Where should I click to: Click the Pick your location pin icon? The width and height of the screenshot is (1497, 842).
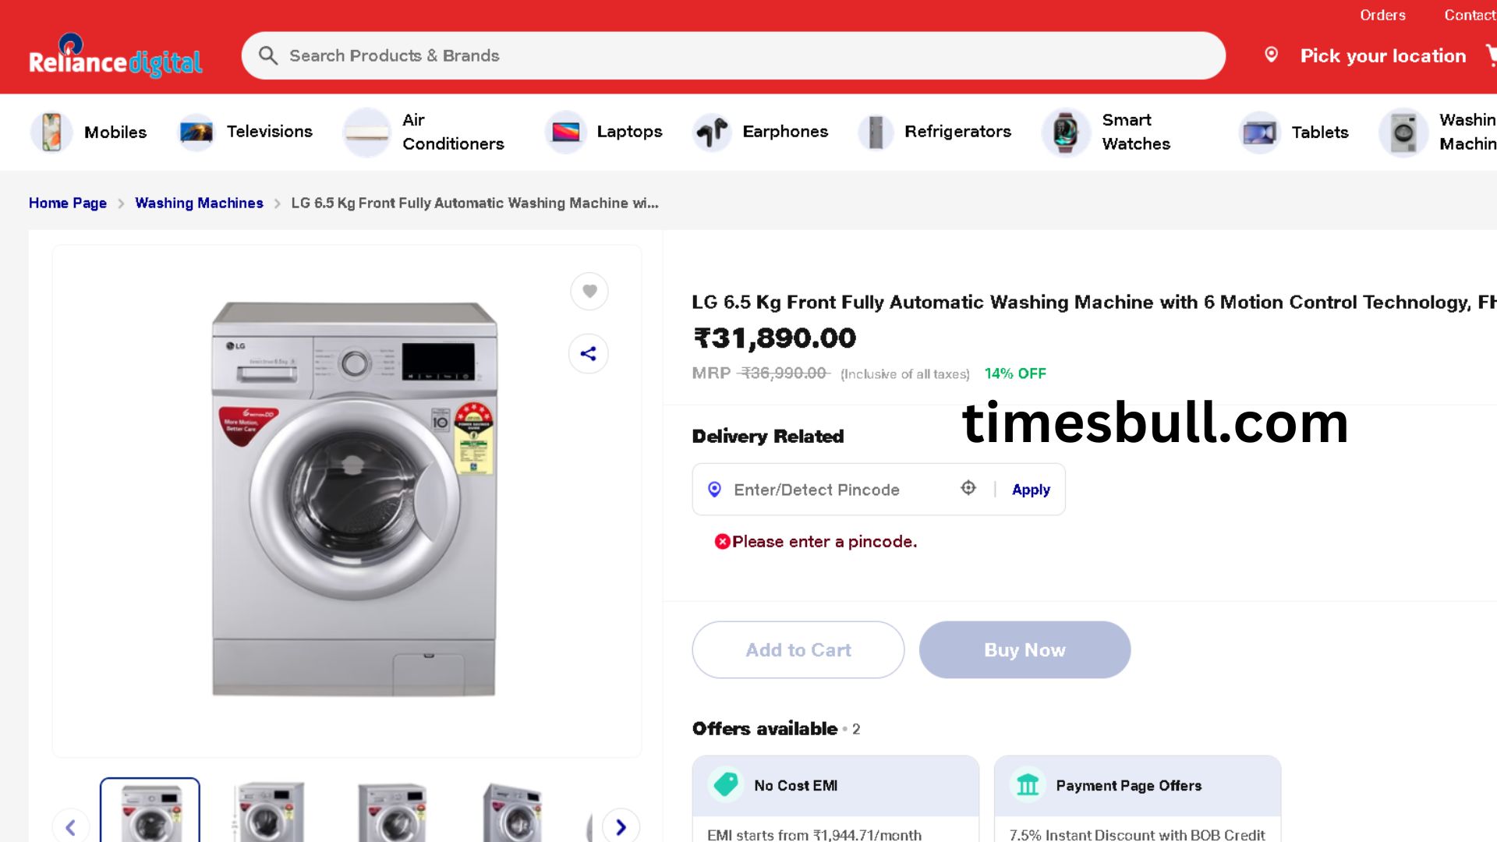click(1271, 55)
